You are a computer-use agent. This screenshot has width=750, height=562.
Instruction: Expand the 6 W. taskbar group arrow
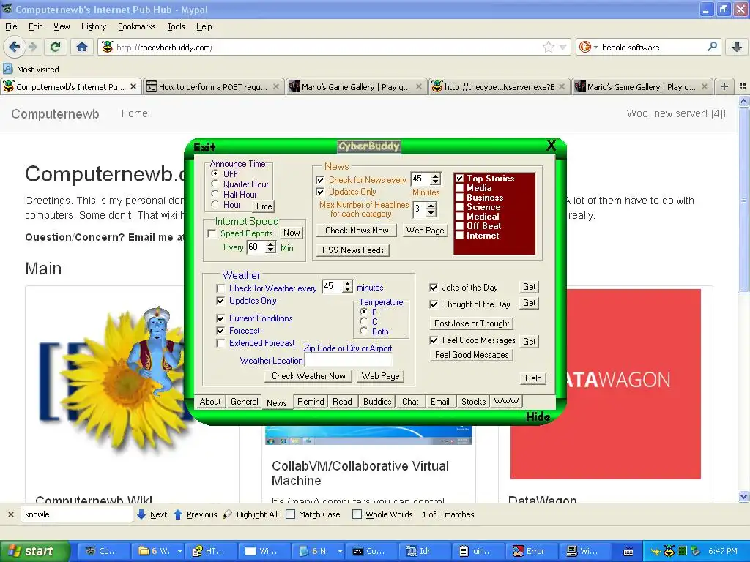point(179,551)
